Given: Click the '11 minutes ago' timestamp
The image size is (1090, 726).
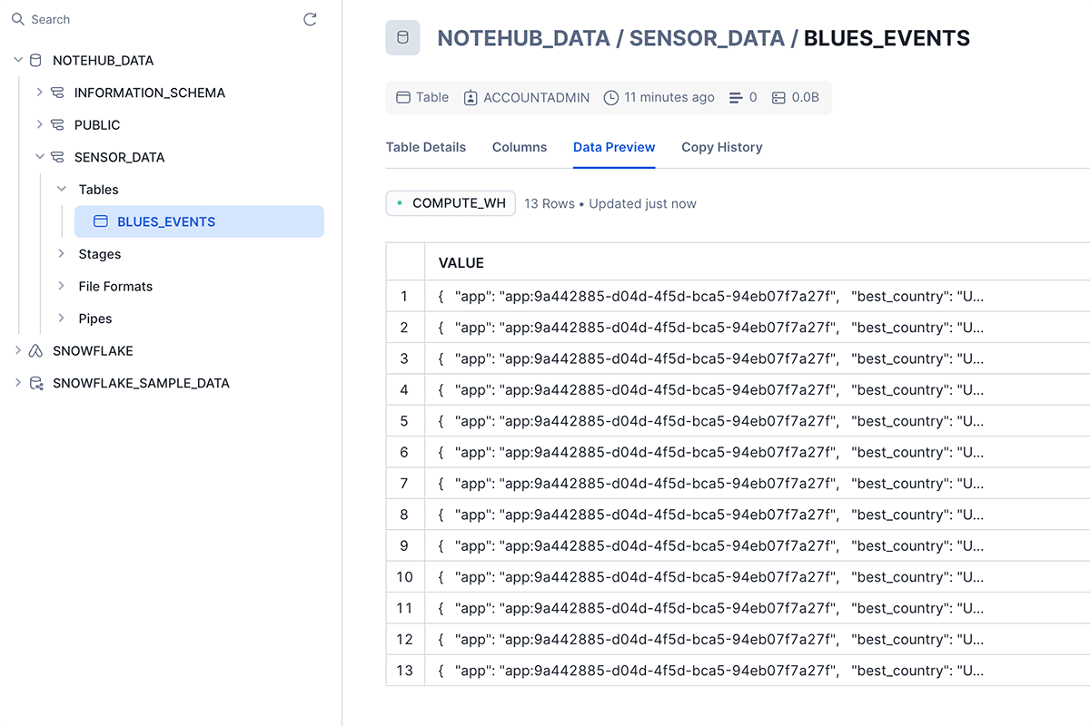Looking at the screenshot, I should pyautogui.click(x=669, y=97).
